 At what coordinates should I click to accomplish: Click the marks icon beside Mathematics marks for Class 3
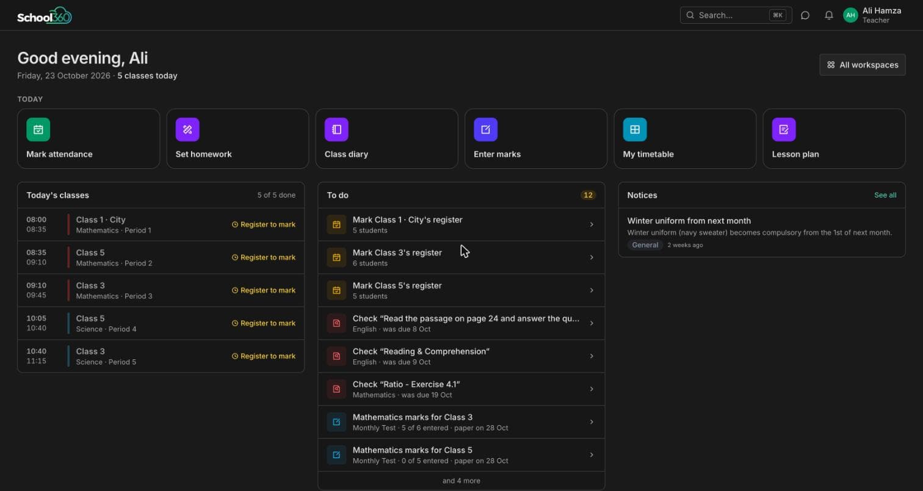click(336, 422)
